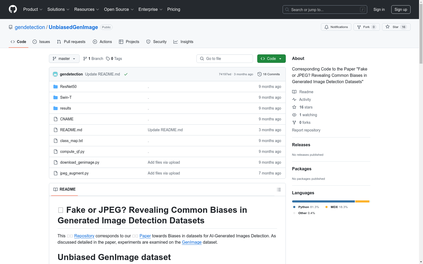Switch to the Pull requests tab
The width and height of the screenshot is (423, 264).
tap(71, 42)
